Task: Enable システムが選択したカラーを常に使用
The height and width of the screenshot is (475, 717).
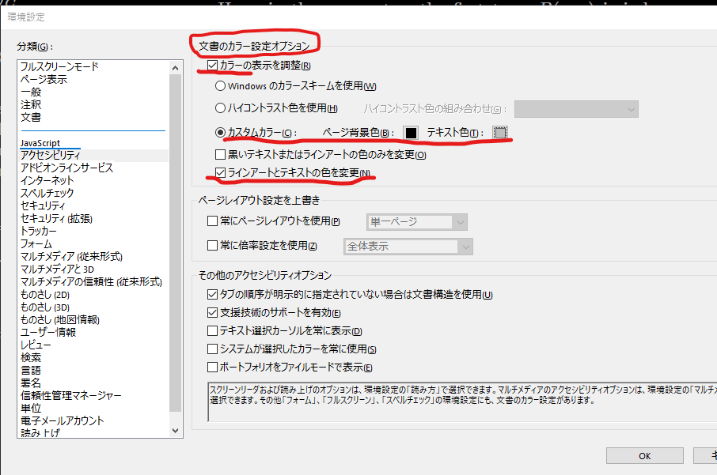Action: (211, 348)
